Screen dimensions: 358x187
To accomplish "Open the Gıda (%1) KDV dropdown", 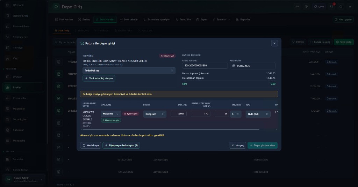I will (258, 114).
